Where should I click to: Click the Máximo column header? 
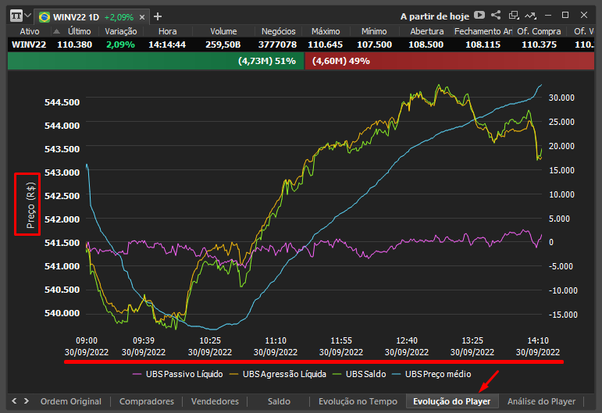326,31
